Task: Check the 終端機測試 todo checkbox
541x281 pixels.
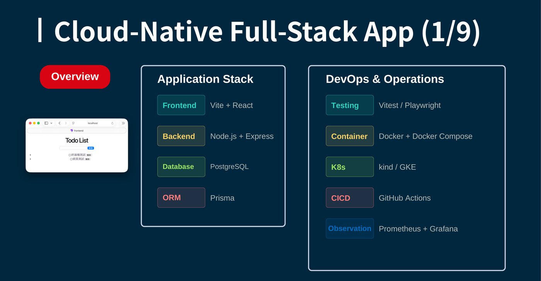Action: [70, 155]
